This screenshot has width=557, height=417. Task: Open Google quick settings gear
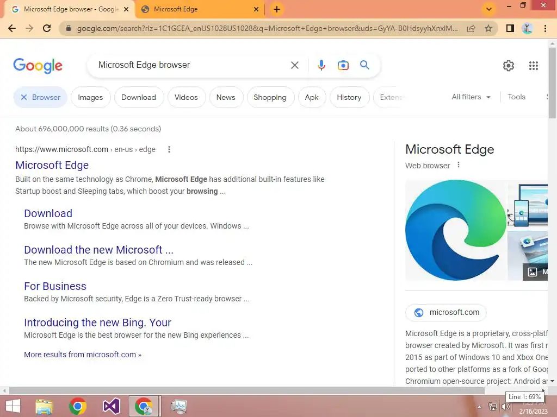(x=509, y=66)
